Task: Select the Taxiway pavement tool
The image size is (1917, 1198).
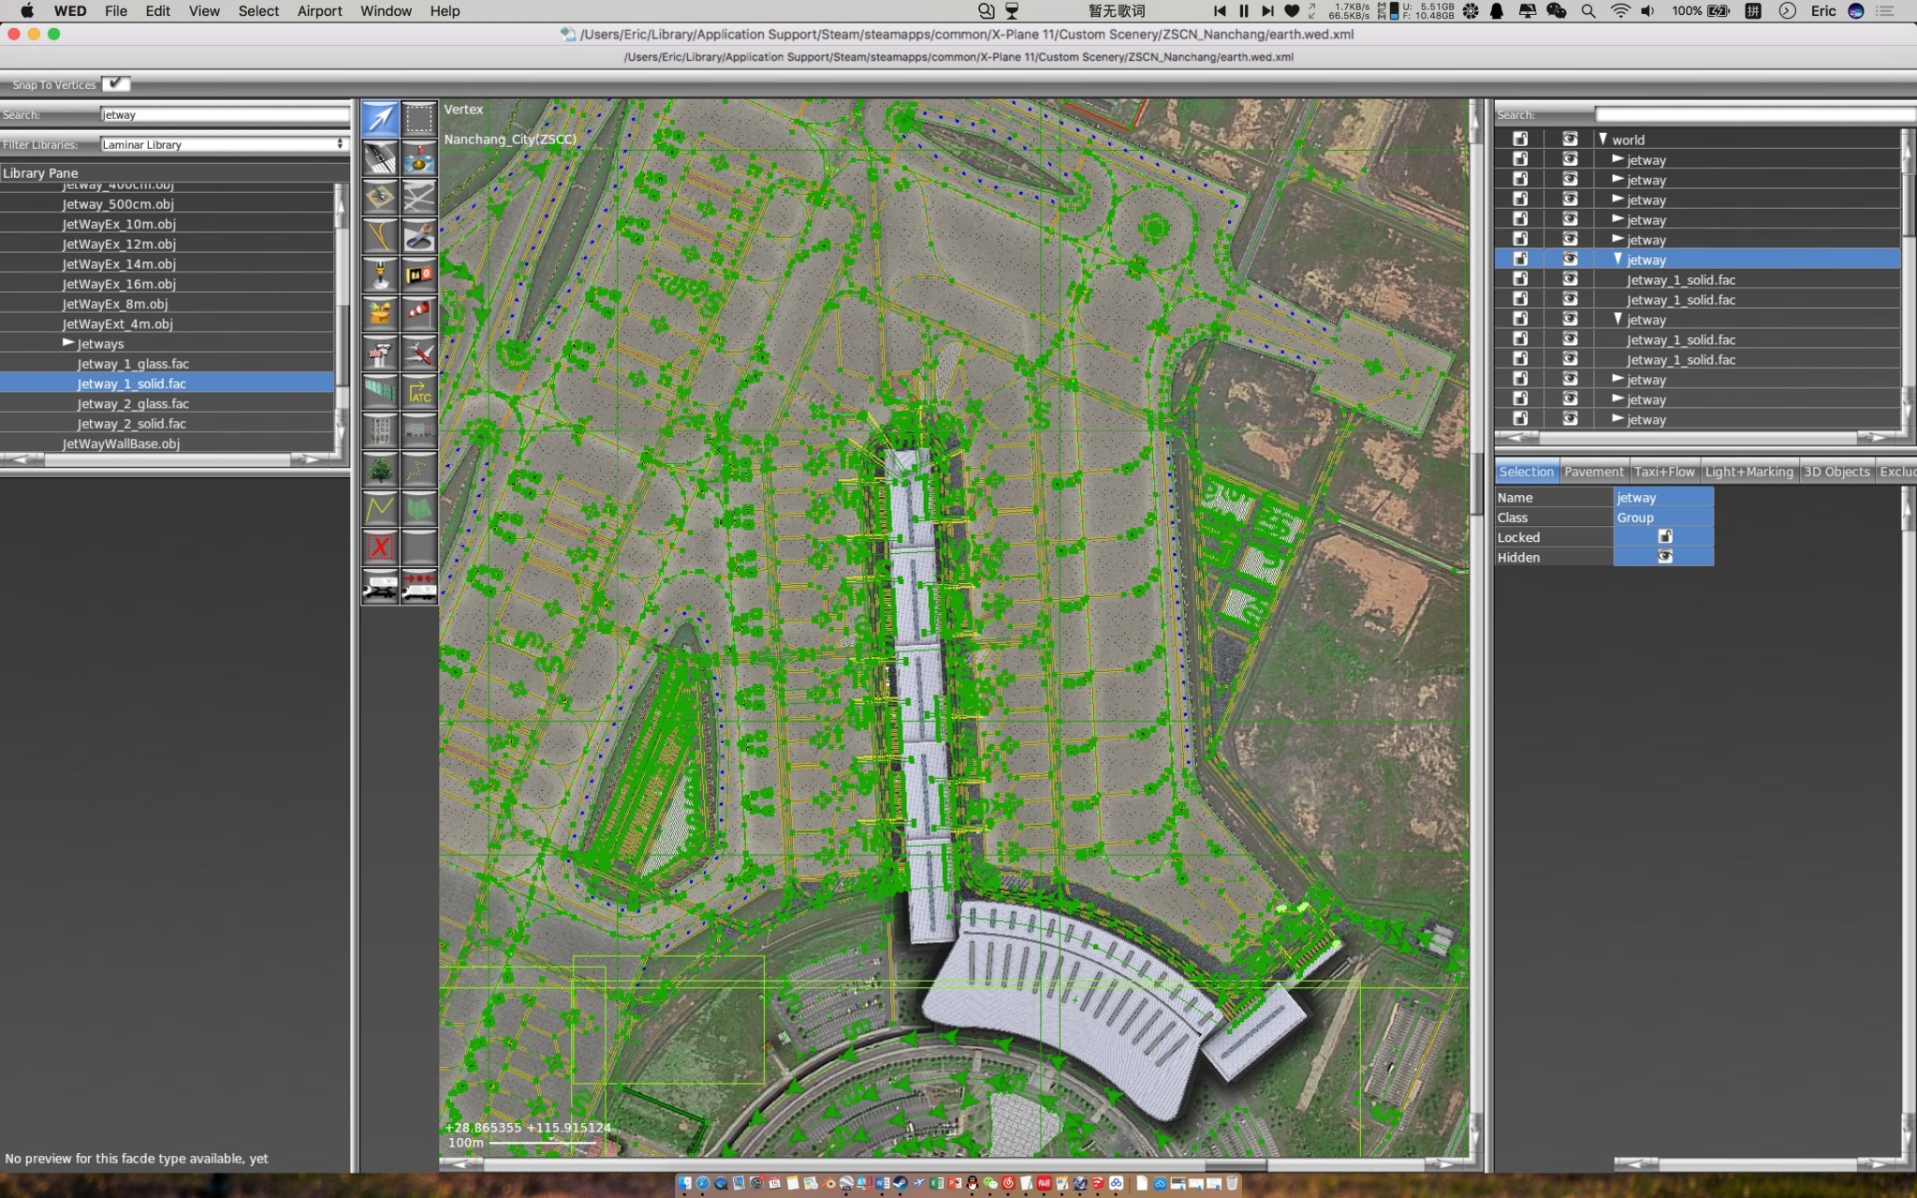Action: point(419,197)
